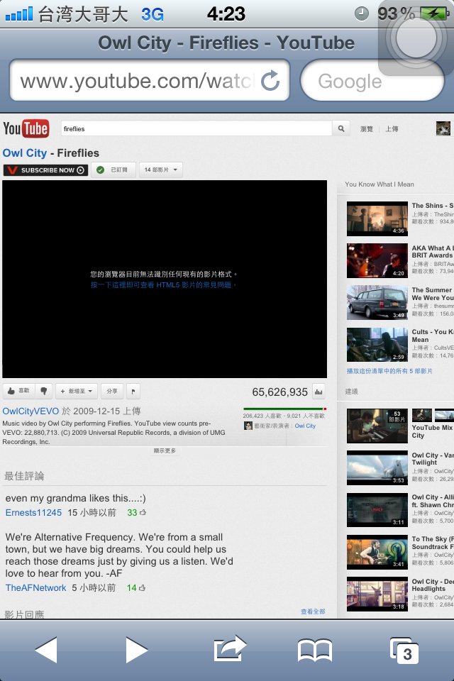Click the 'You Know What I Mean' playlist title
Viewport: 454px width, 681px height.
point(380,184)
